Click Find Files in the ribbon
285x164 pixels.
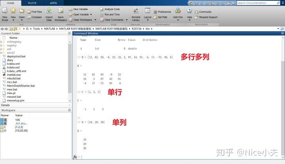click(x=34, y=12)
